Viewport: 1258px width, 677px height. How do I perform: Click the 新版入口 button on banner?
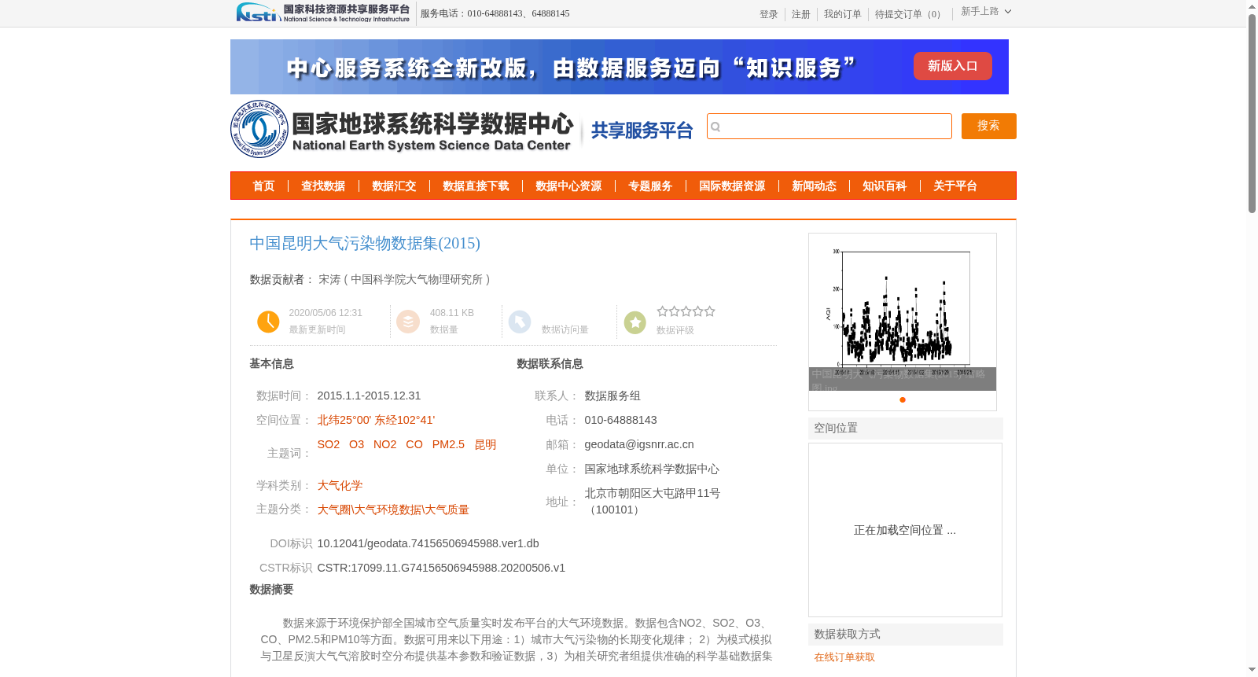[x=953, y=66]
